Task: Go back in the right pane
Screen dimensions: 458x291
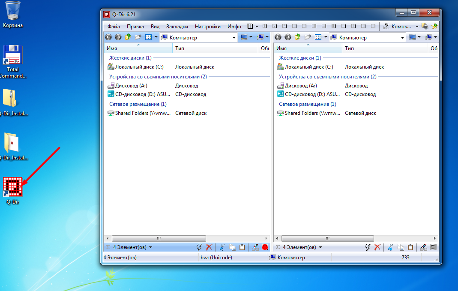Action: [x=278, y=37]
